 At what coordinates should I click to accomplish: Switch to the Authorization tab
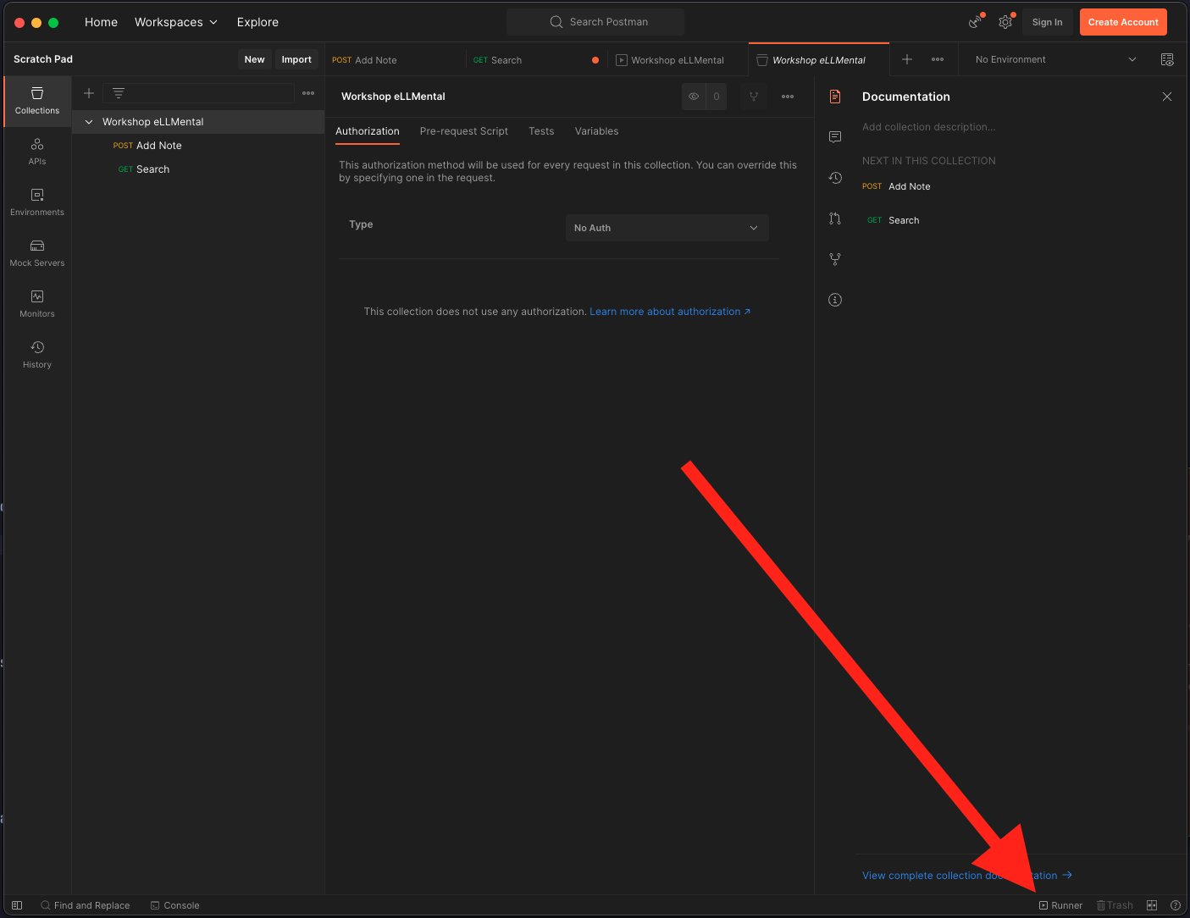[x=368, y=131]
